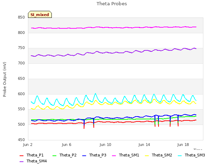The width and height of the screenshot is (224, 168).
Task: Click the 850 y-axis tick label
Action: click(21, 17)
